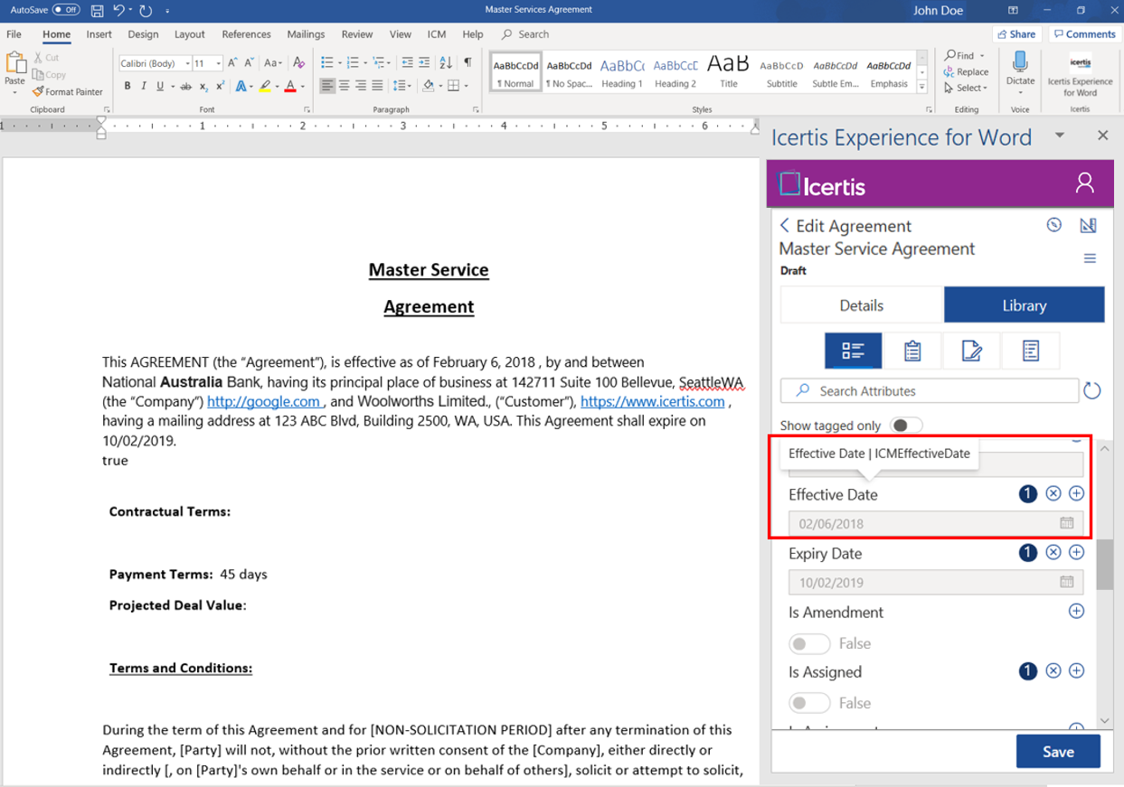Select the clipboard icon in the Library toolbar

point(912,351)
